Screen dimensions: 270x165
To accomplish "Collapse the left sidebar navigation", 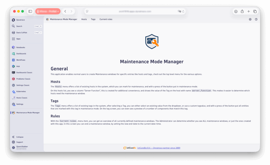I will [20, 137].
